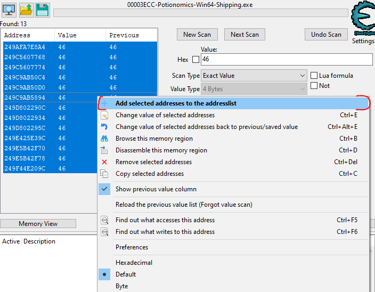Check the Not checkbox
The width and height of the screenshot is (375, 292).
point(314,86)
